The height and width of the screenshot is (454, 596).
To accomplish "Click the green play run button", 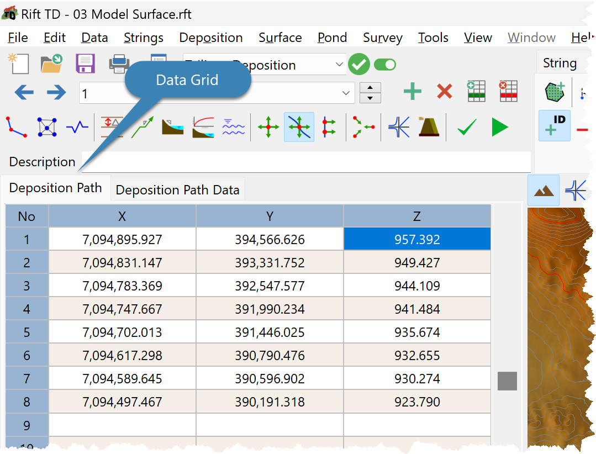I will click(x=499, y=128).
